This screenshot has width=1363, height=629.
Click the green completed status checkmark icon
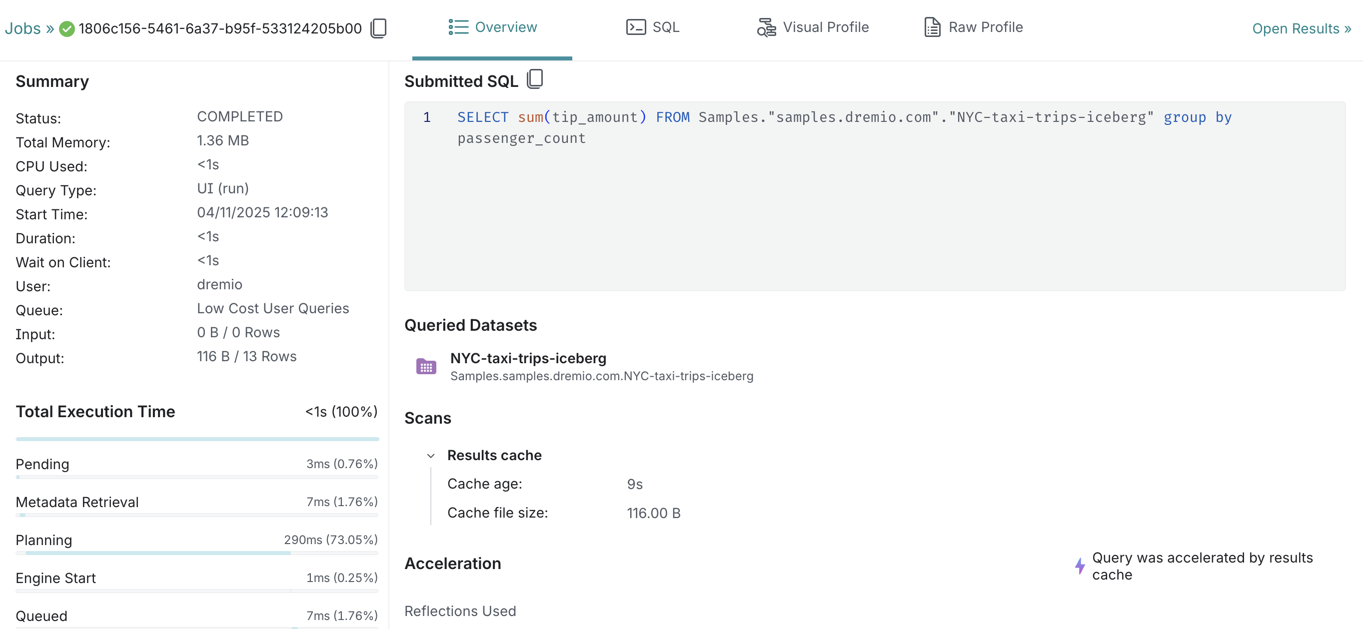[66, 28]
